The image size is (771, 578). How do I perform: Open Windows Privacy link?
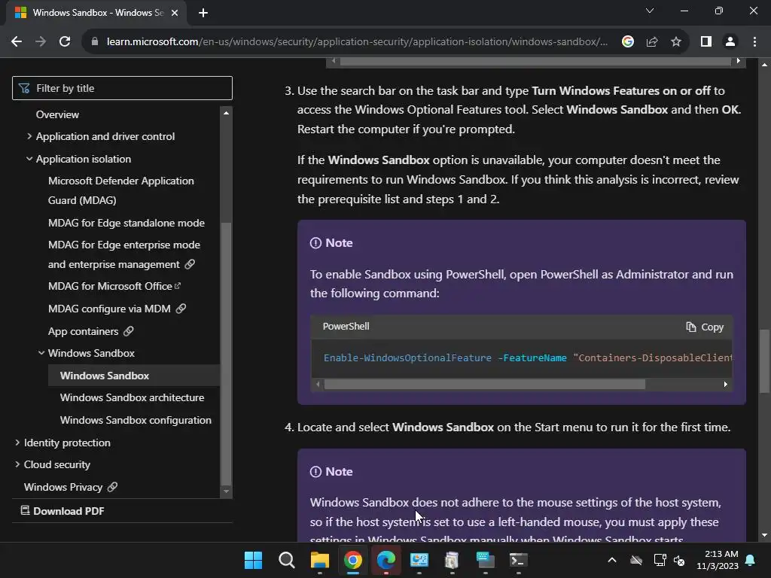pos(71,487)
